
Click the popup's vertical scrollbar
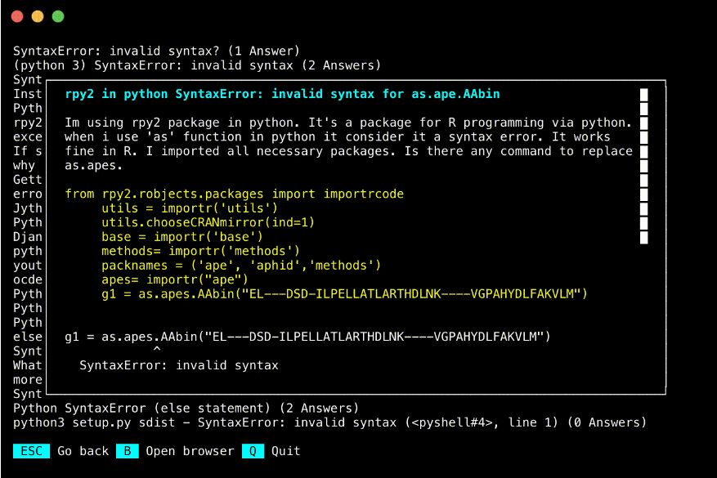(x=644, y=166)
